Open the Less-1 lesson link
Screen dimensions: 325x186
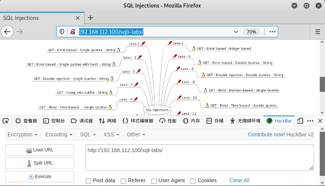point(134,44)
